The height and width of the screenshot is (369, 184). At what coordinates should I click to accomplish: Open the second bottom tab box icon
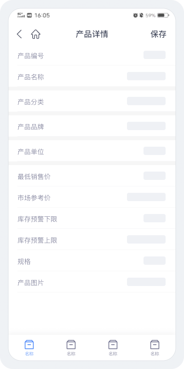click(x=71, y=345)
